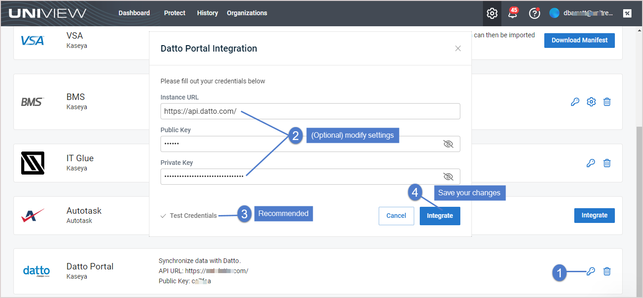Image resolution: width=643 pixels, height=298 pixels.
Task: Open the Protect menu
Action: 175,13
